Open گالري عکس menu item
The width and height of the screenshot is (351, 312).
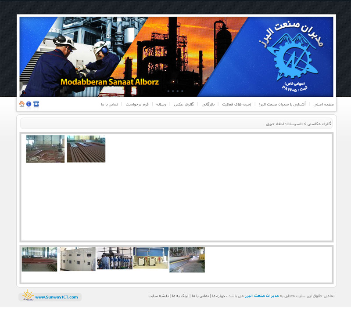pos(184,104)
